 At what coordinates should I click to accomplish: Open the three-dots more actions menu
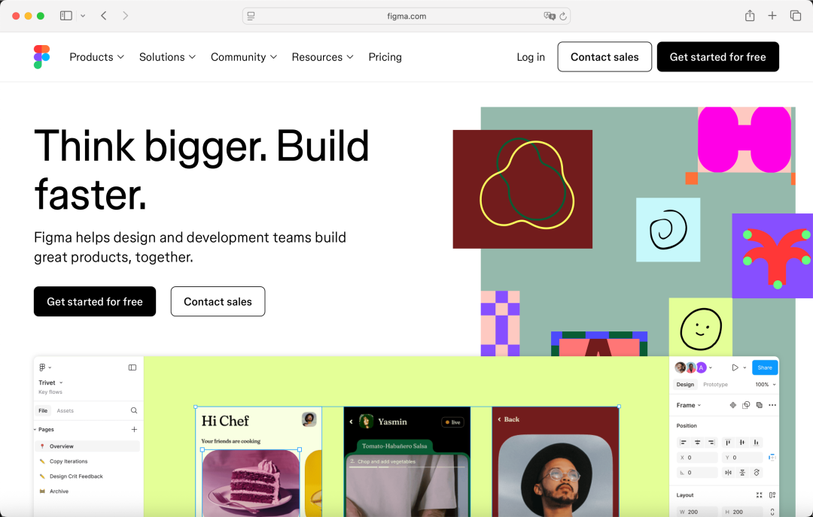[772, 405]
